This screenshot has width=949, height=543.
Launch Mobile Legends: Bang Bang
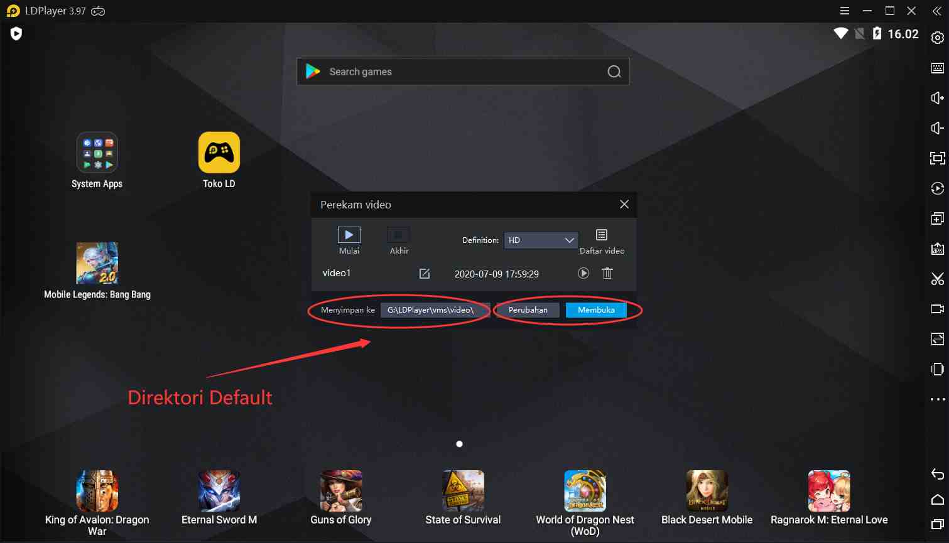click(x=97, y=271)
